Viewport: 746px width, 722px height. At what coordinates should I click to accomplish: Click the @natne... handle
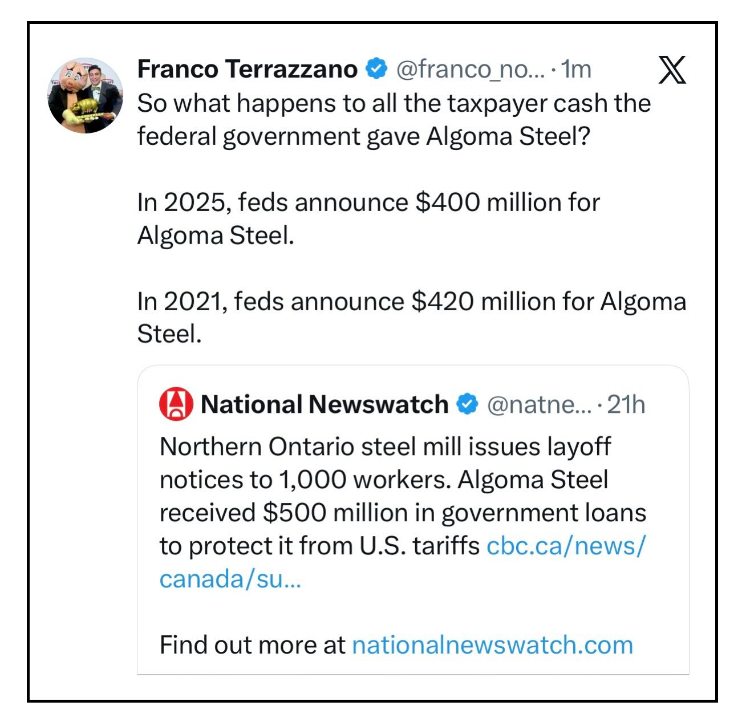[x=539, y=404]
